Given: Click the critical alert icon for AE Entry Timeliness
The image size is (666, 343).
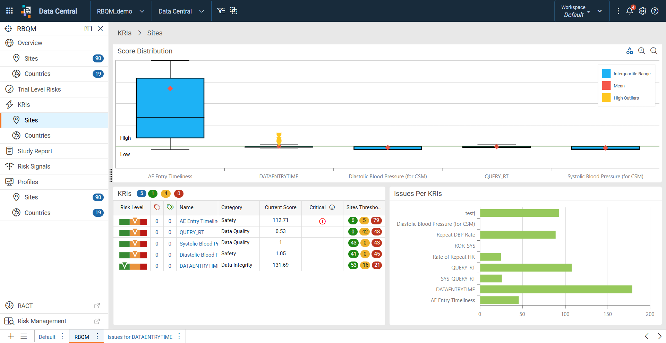Looking at the screenshot, I should (x=322, y=221).
